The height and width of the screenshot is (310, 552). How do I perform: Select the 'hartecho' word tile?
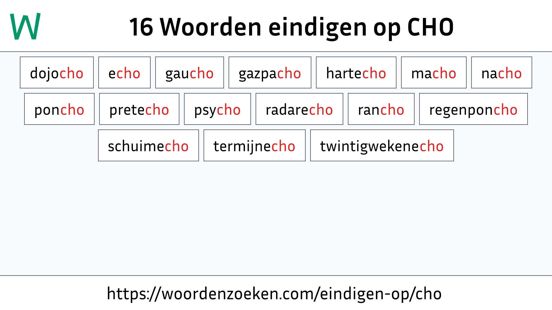tap(356, 73)
